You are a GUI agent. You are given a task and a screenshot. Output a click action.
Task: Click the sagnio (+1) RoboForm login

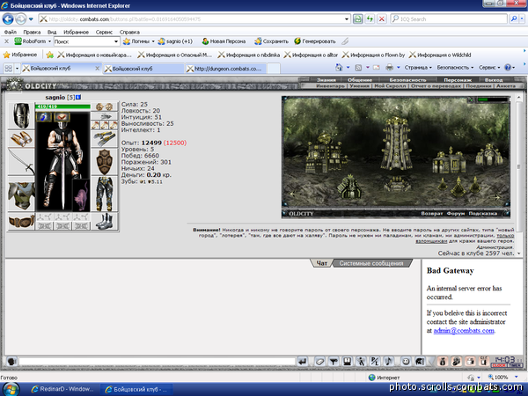175,41
